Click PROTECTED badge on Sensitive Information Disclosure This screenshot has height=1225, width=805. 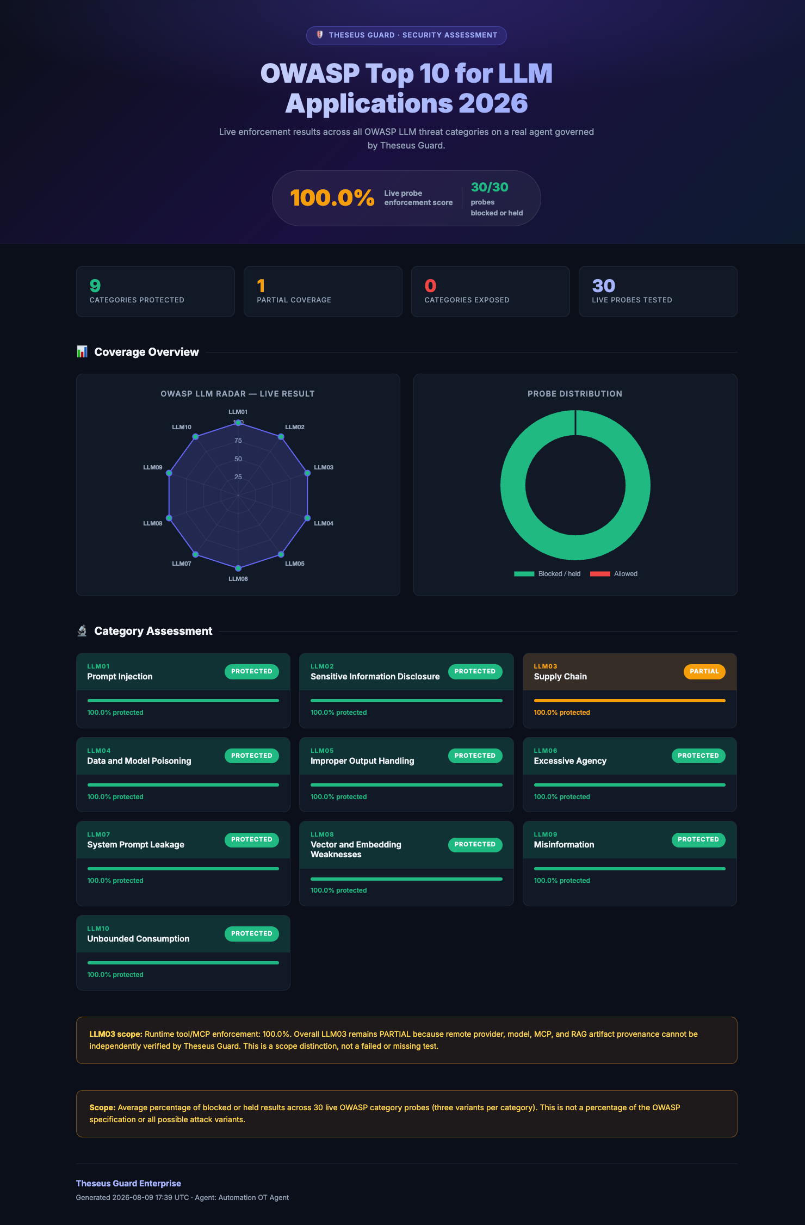pyautogui.click(x=475, y=671)
